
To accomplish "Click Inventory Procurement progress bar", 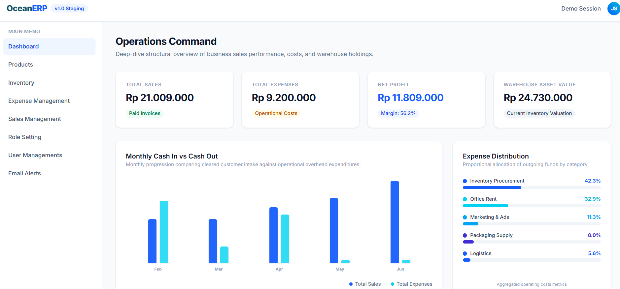I will (x=532, y=188).
